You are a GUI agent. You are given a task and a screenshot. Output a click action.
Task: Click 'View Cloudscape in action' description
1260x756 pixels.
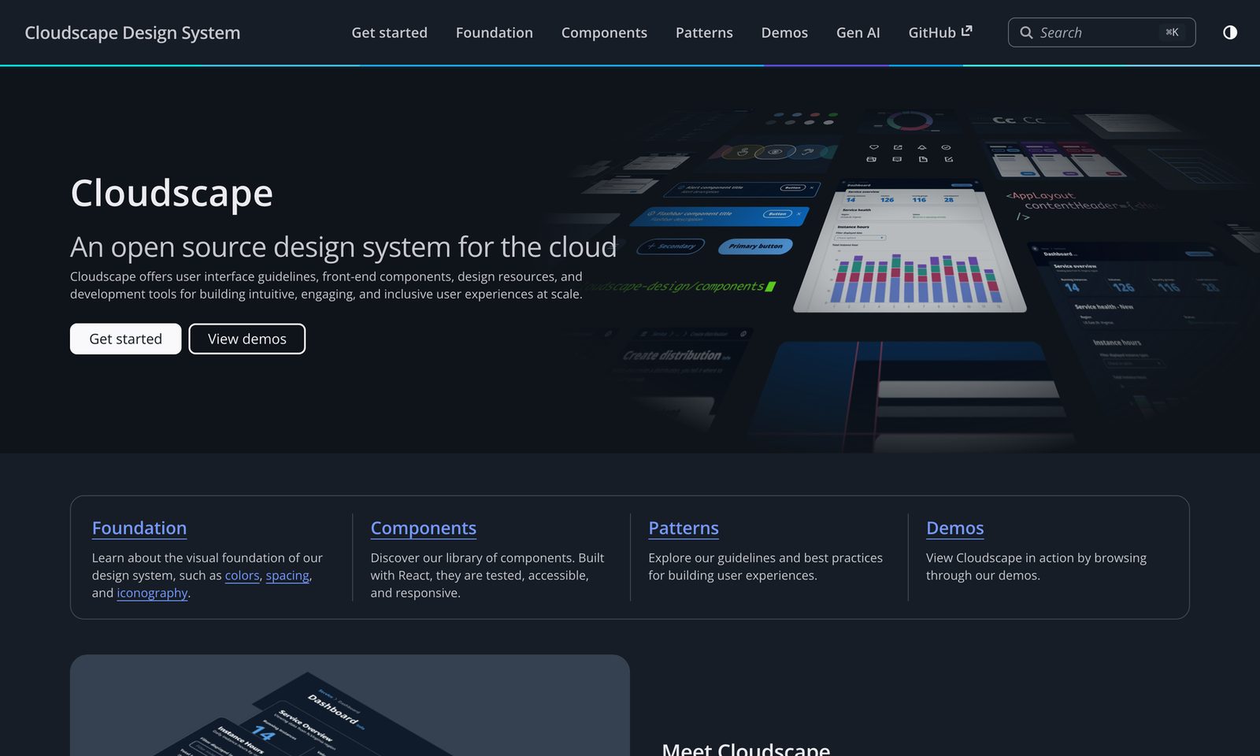[x=1036, y=566]
